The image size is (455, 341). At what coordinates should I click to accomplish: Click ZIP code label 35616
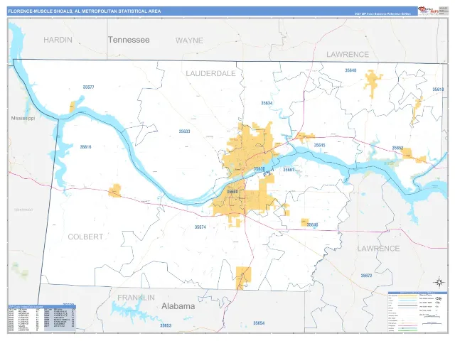pyautogui.click(x=85, y=147)
